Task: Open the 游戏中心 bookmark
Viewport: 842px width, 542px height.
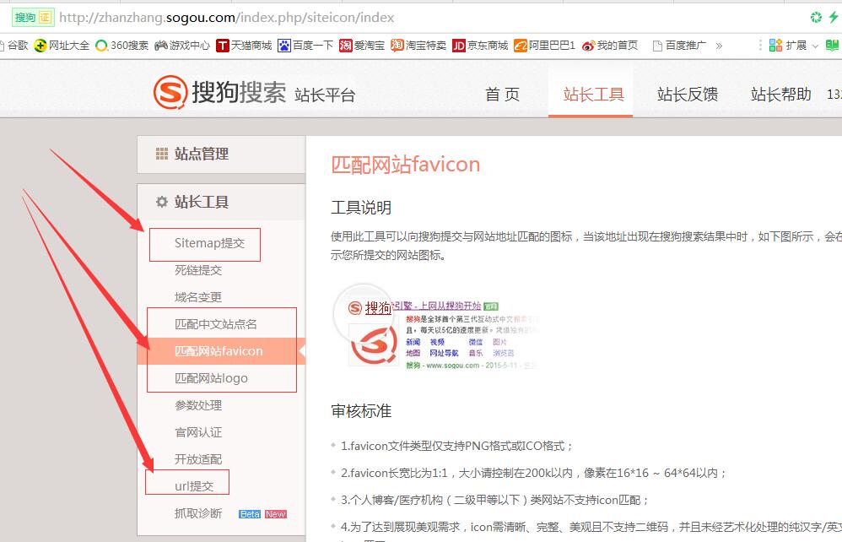Action: pyautogui.click(x=182, y=46)
